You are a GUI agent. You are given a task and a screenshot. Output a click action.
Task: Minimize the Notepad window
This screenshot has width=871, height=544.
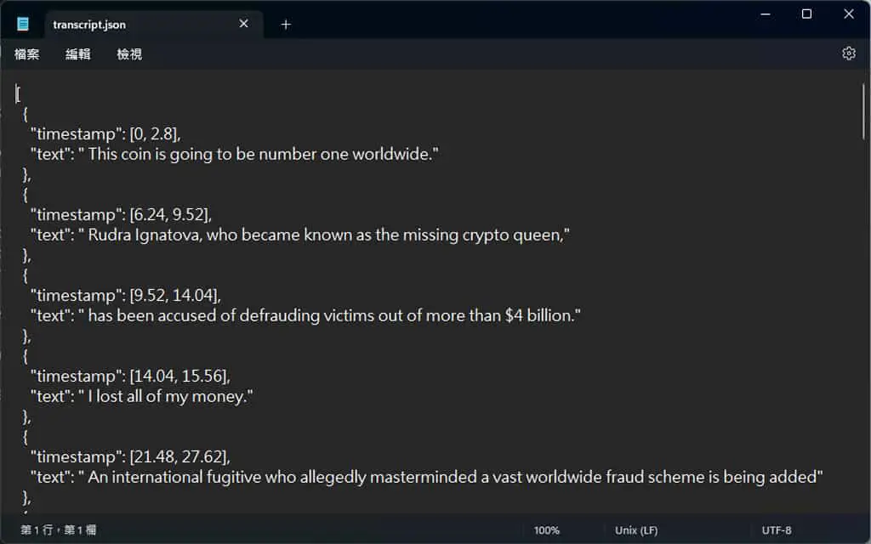(765, 14)
